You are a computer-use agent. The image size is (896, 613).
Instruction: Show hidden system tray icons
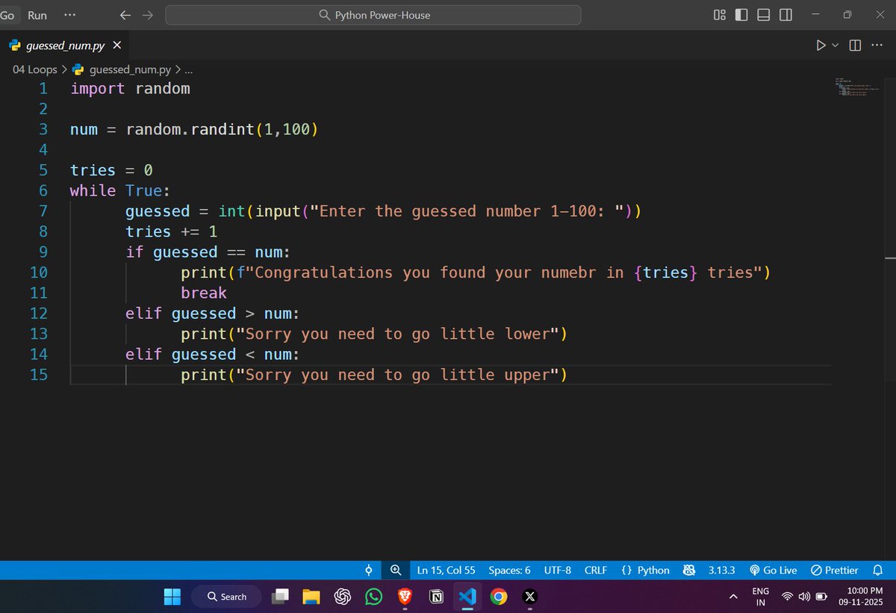click(733, 597)
